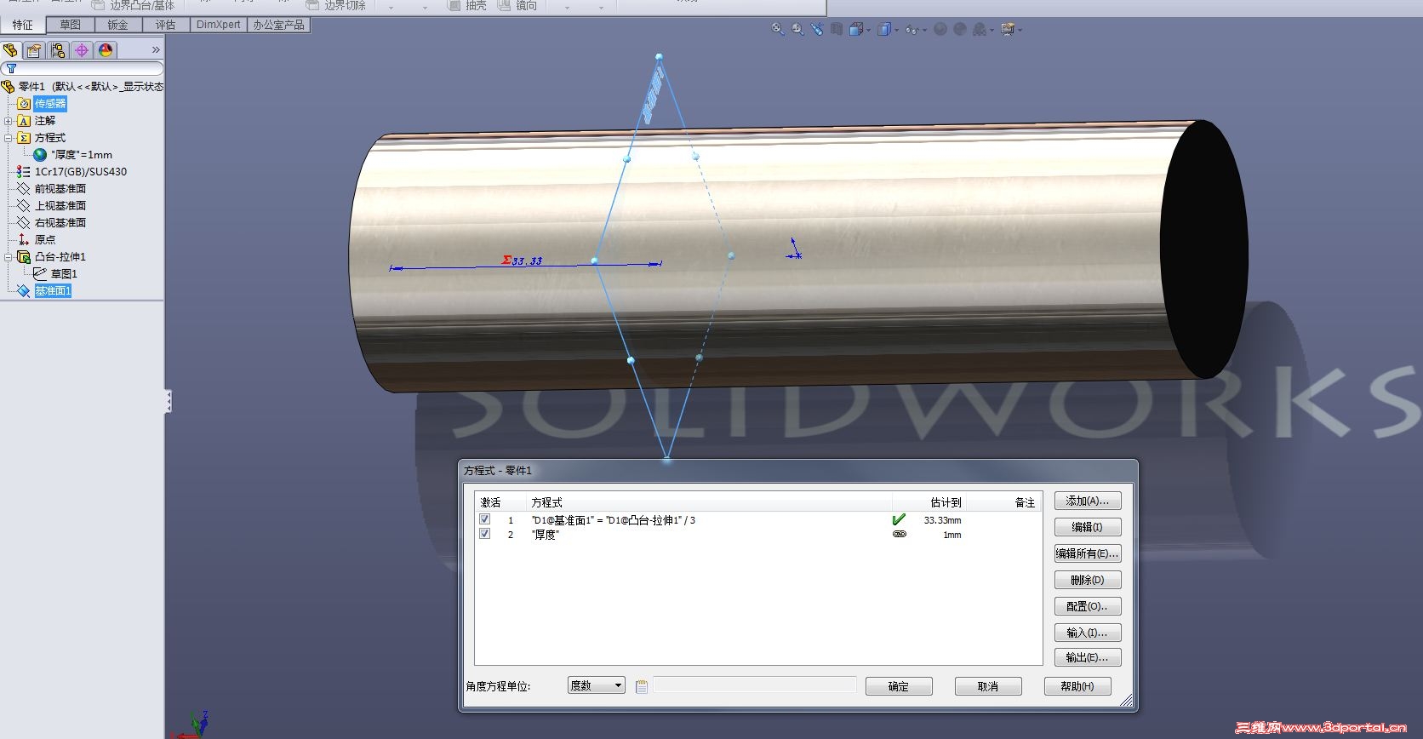The height and width of the screenshot is (739, 1423).
Task: Switch to the 特征 features tab
Action: 23,25
